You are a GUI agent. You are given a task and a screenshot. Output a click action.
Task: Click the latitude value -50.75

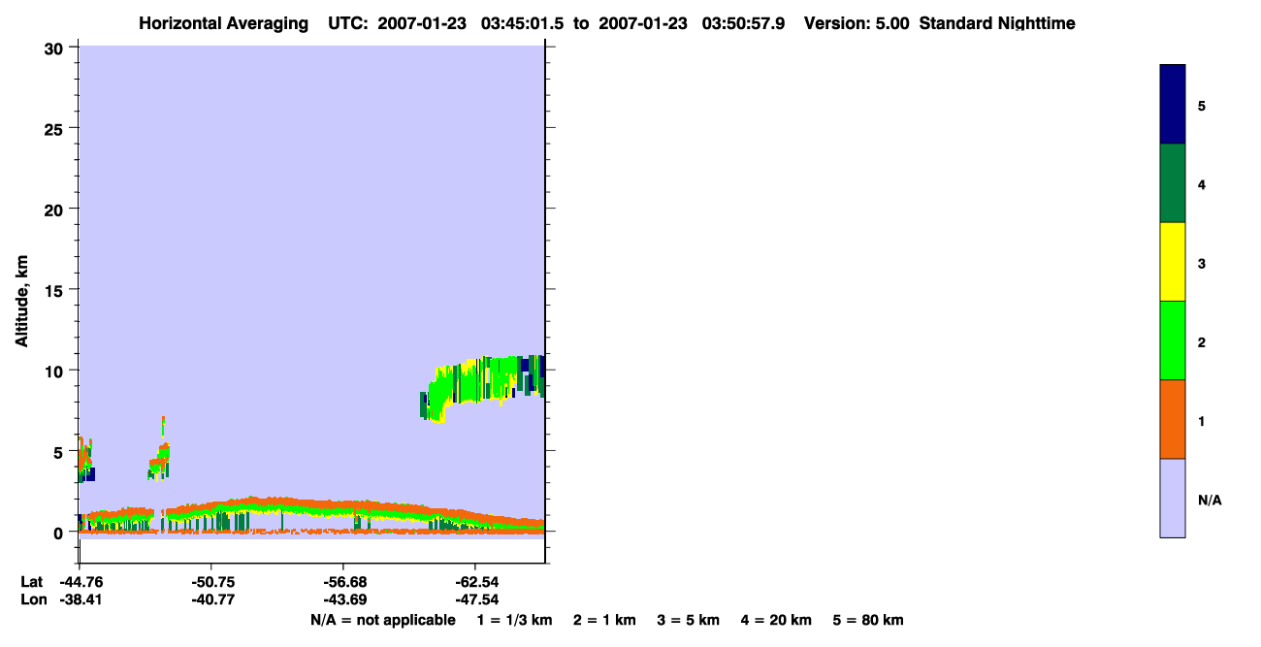pos(211,582)
